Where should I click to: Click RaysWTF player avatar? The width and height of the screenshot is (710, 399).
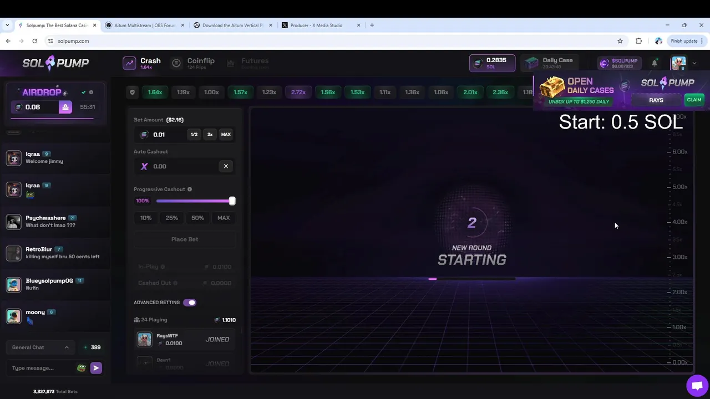pyautogui.click(x=145, y=340)
